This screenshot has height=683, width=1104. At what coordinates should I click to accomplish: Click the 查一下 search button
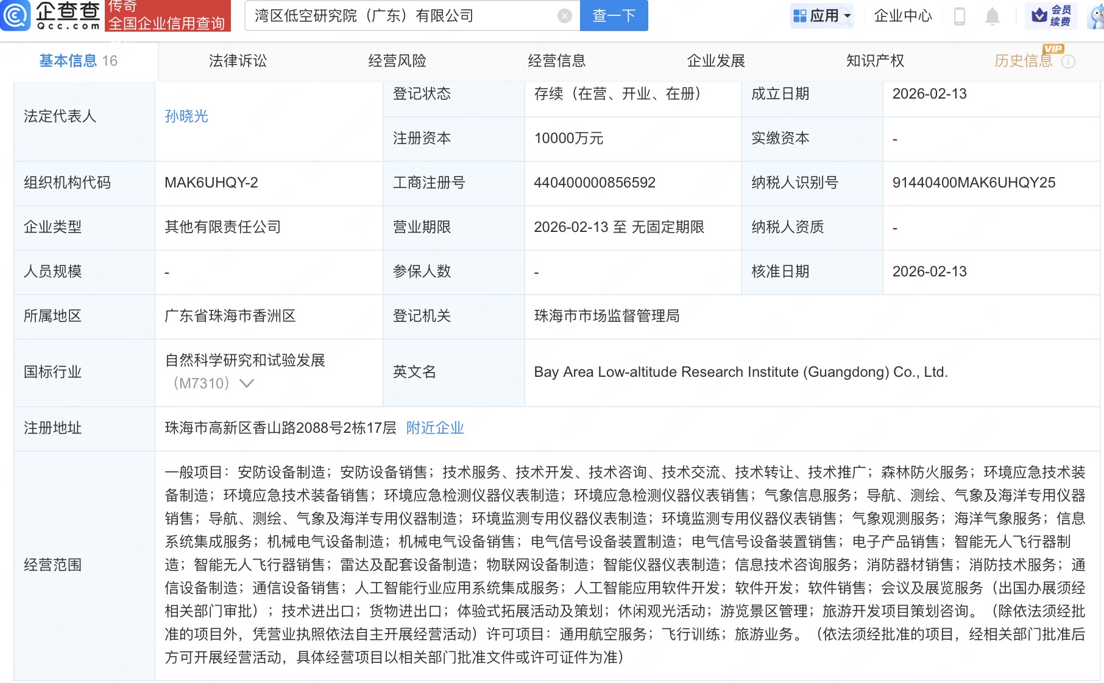click(x=613, y=16)
